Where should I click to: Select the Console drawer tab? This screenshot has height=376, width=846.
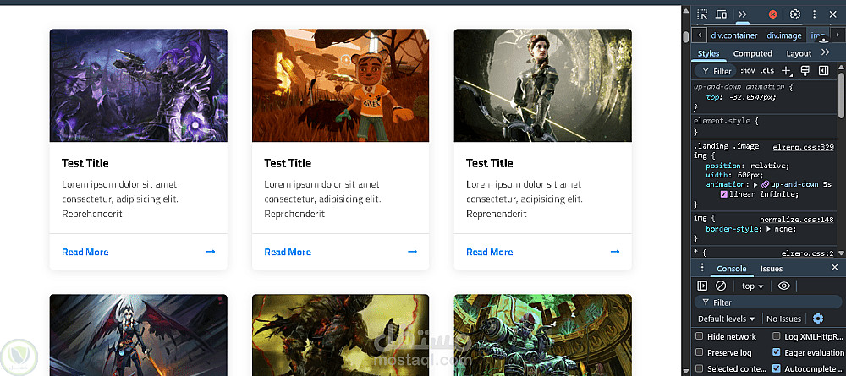(x=732, y=269)
